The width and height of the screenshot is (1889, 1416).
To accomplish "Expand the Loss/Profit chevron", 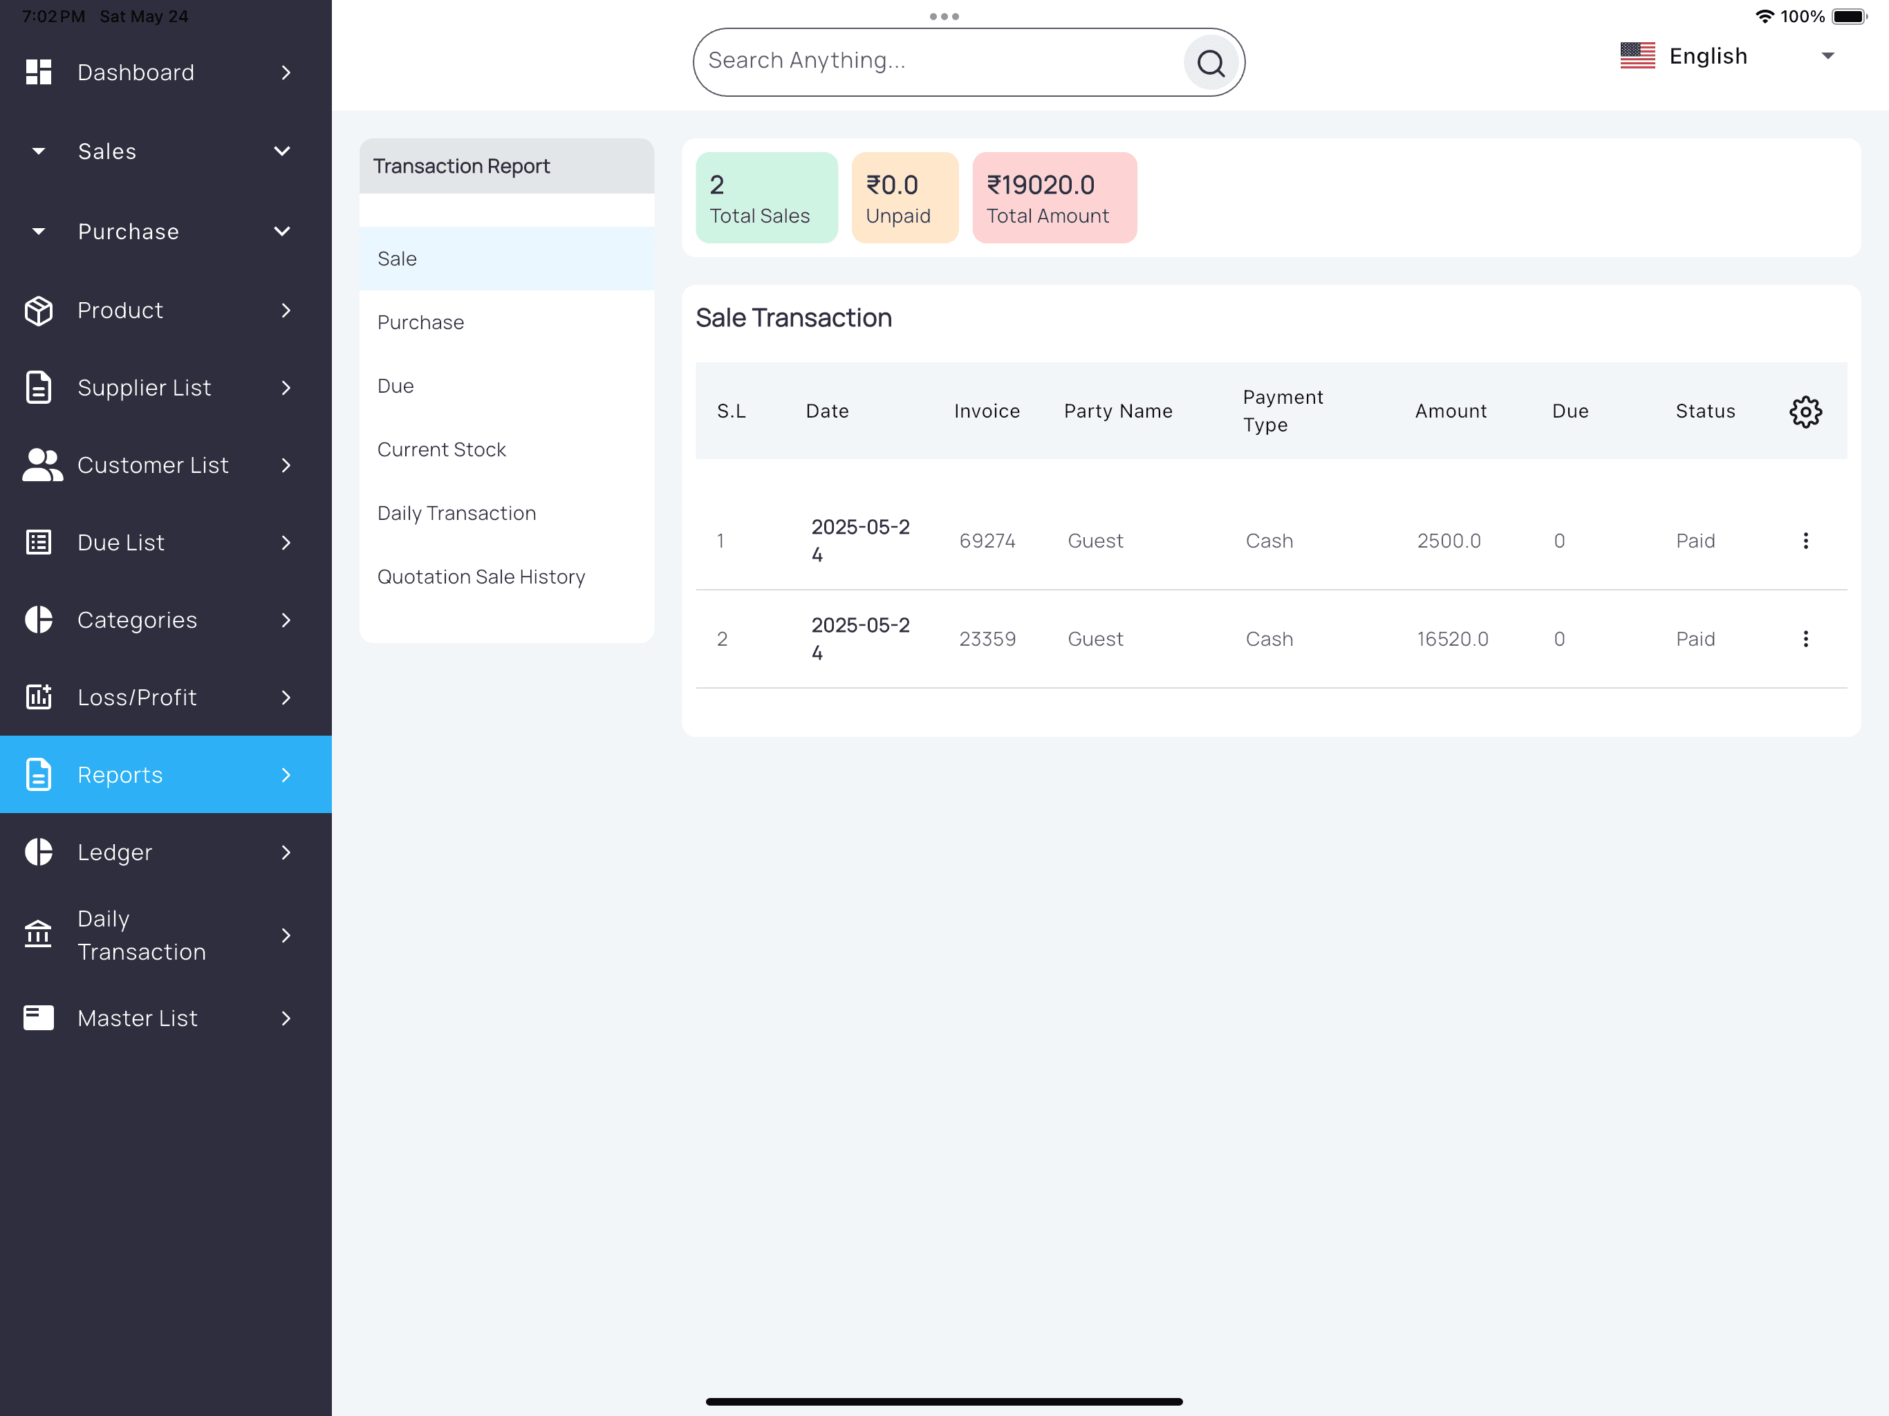I will click(x=286, y=697).
